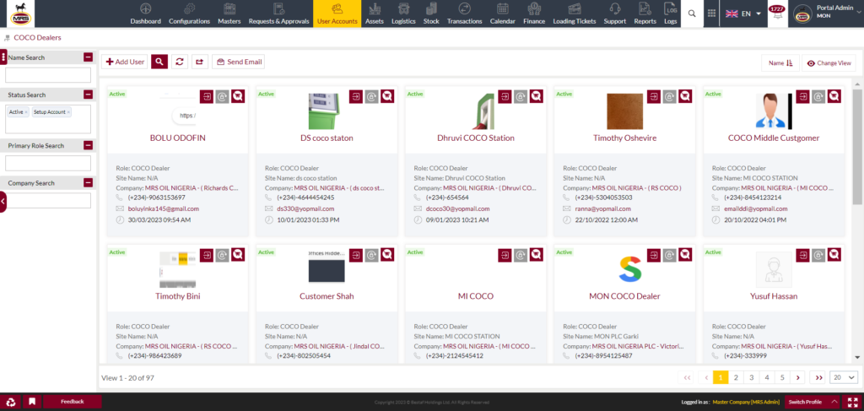Click the bookmark icon in footer
This screenshot has height=411, width=864.
[32, 402]
